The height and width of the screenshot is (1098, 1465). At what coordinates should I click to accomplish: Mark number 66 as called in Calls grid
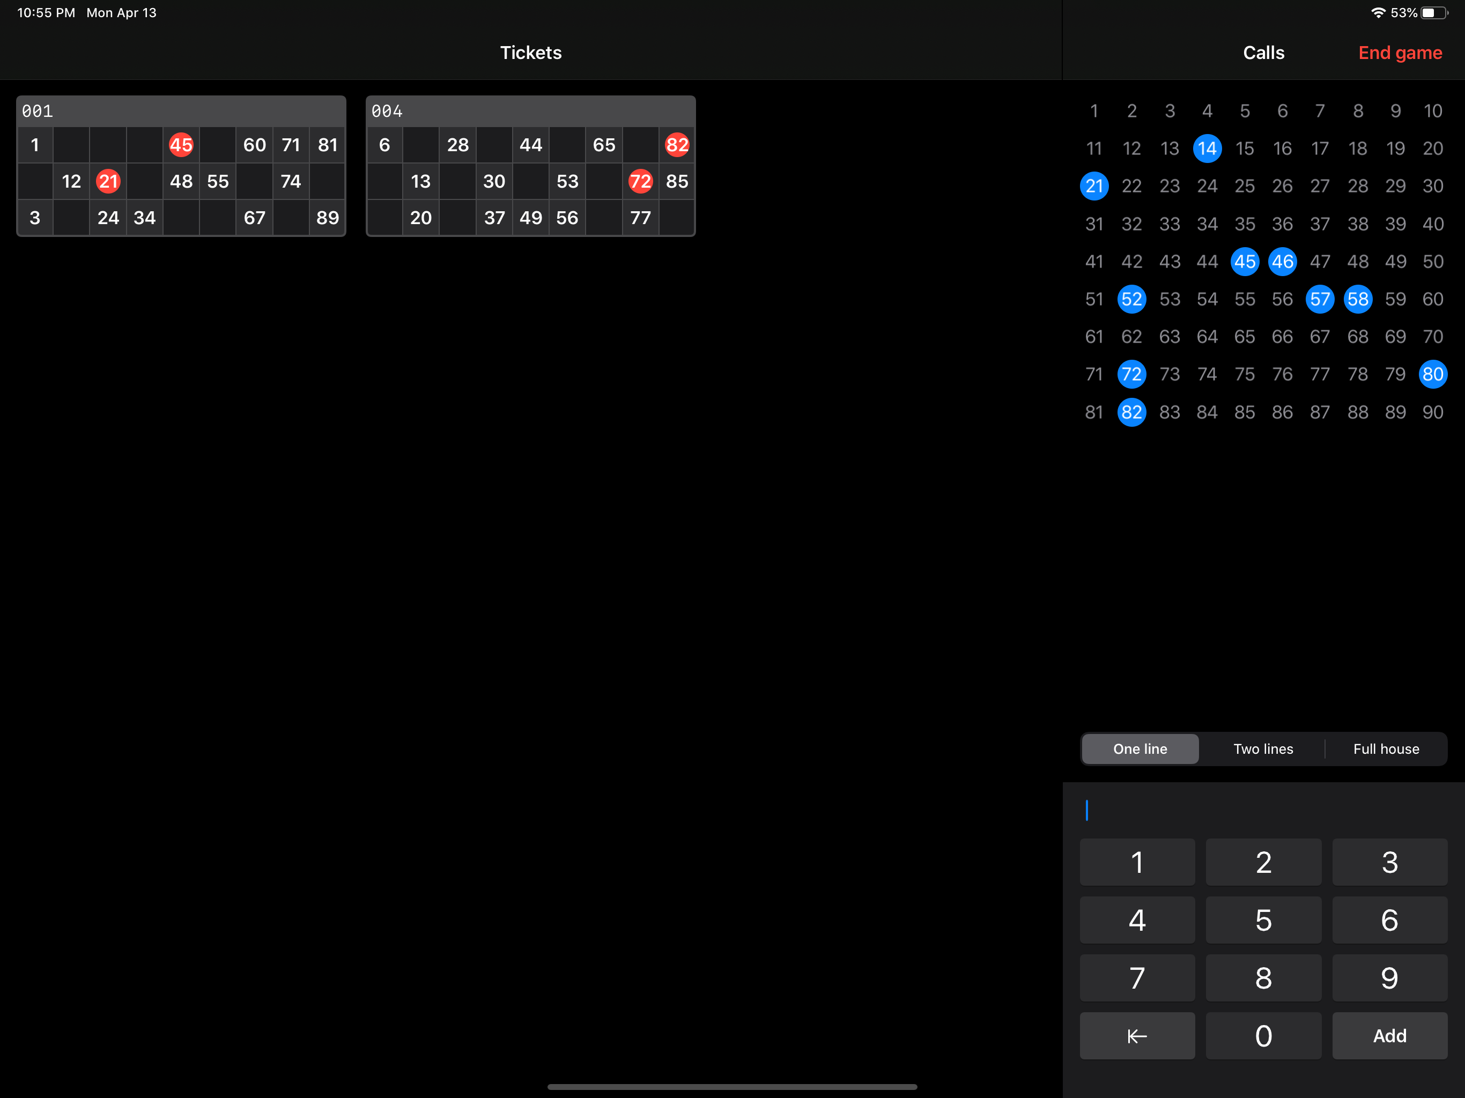1282,336
